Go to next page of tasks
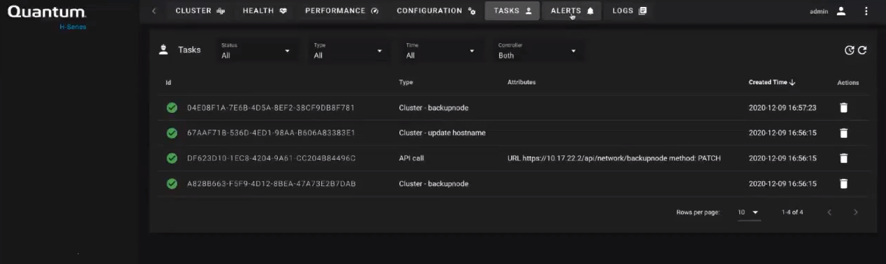The height and width of the screenshot is (264, 886). (855, 212)
